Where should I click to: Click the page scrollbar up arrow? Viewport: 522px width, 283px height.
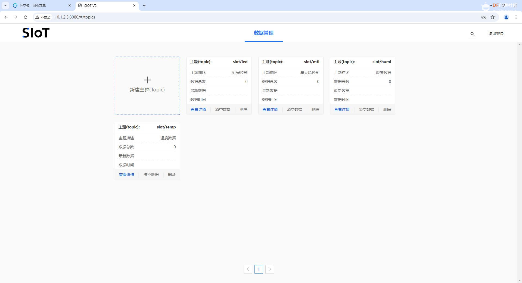[x=520, y=44]
